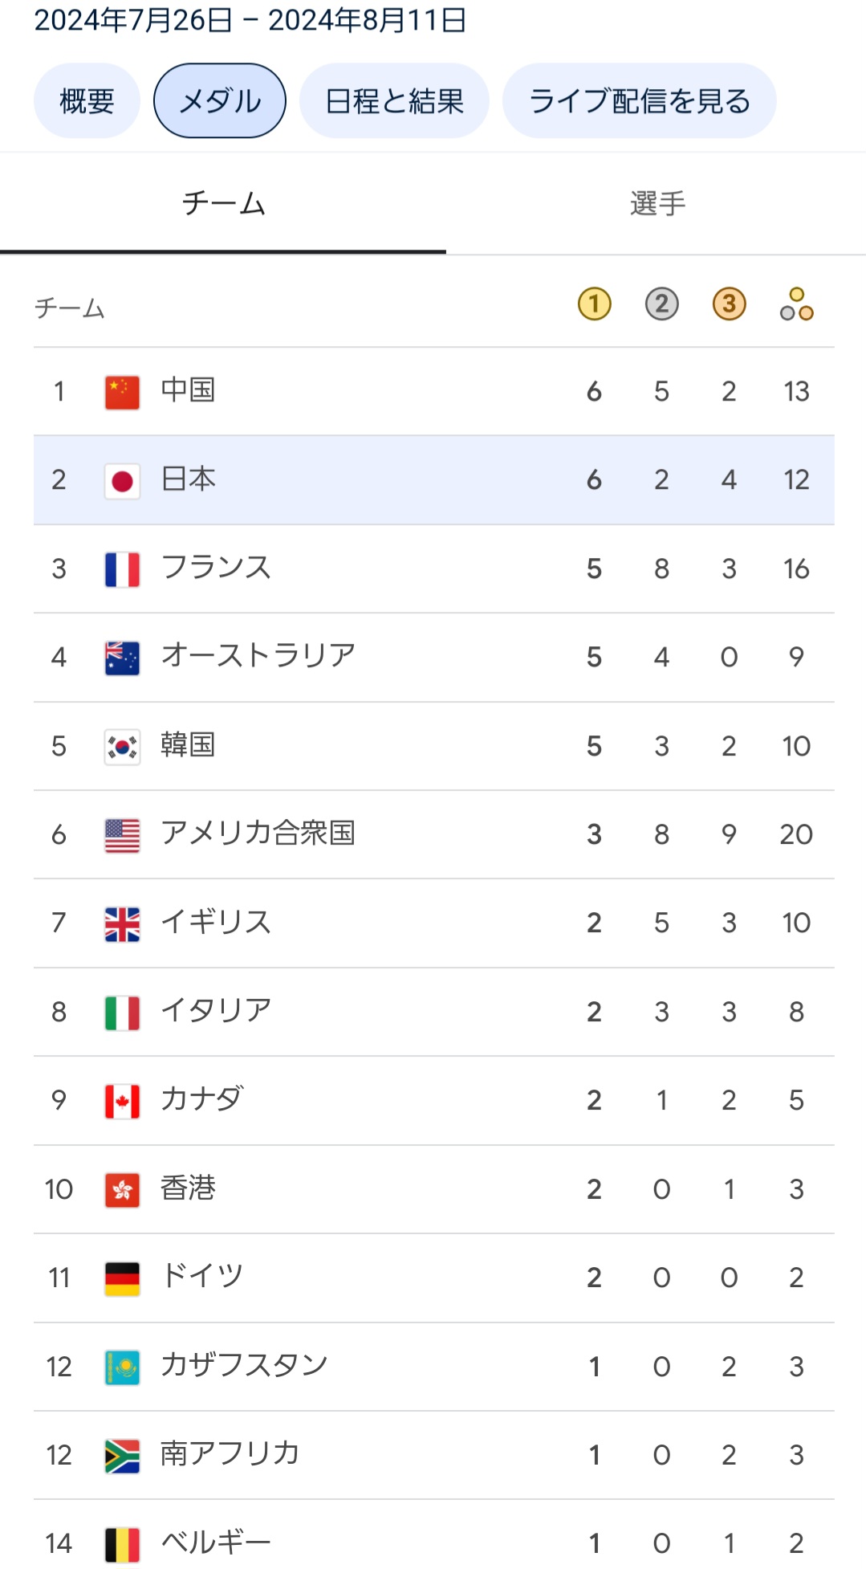Click the silver medal column icon

point(661,304)
